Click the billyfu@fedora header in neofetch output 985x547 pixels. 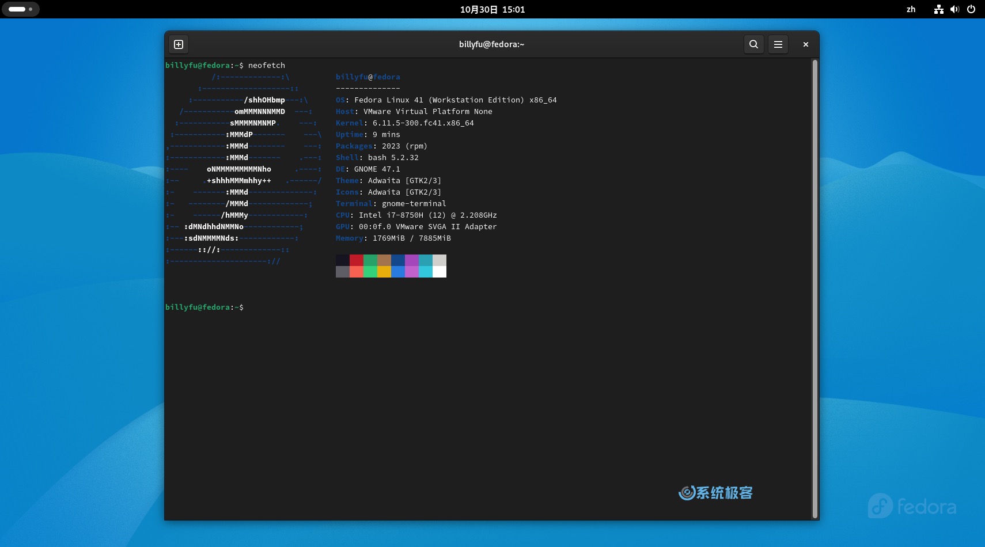(368, 77)
